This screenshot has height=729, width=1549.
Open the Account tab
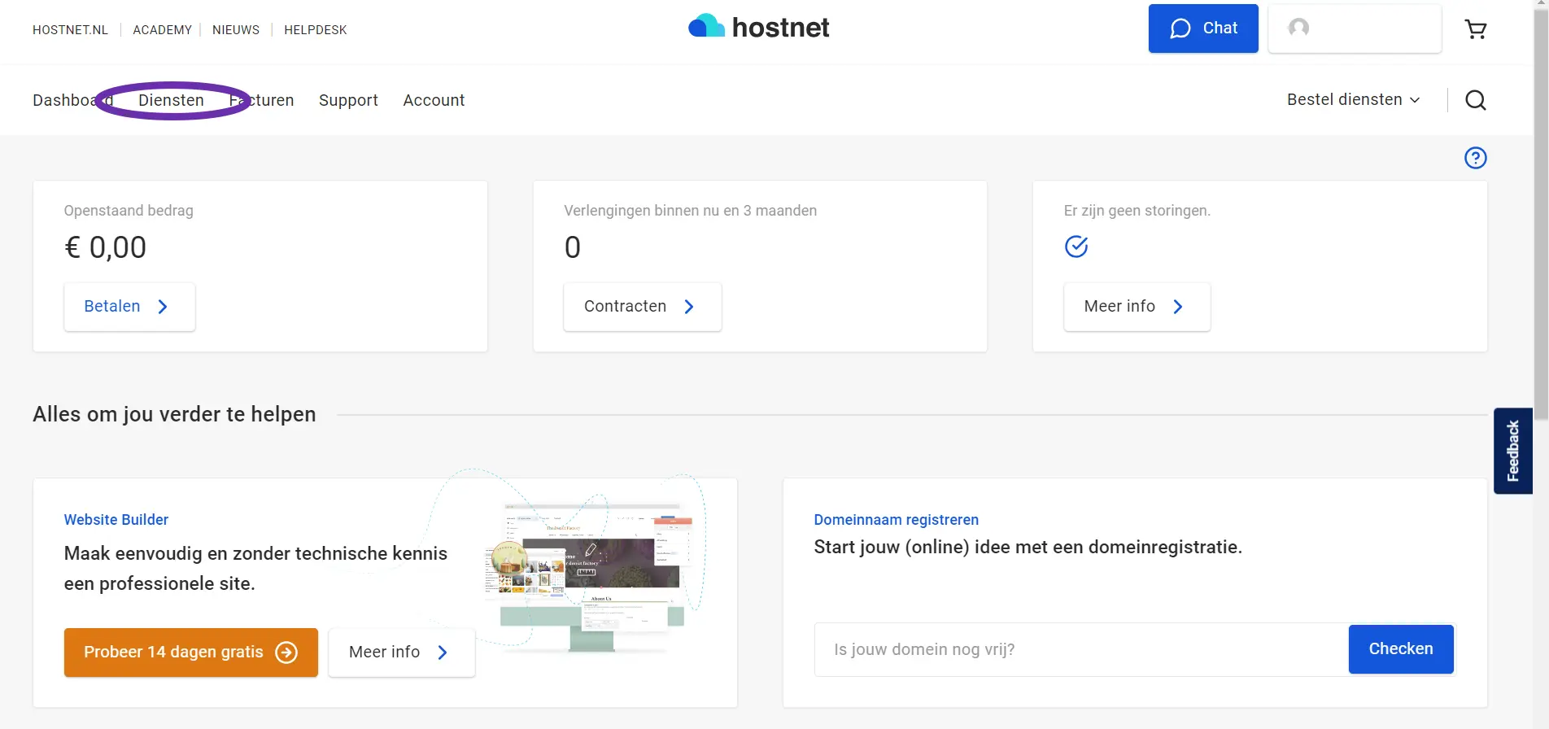click(x=434, y=100)
